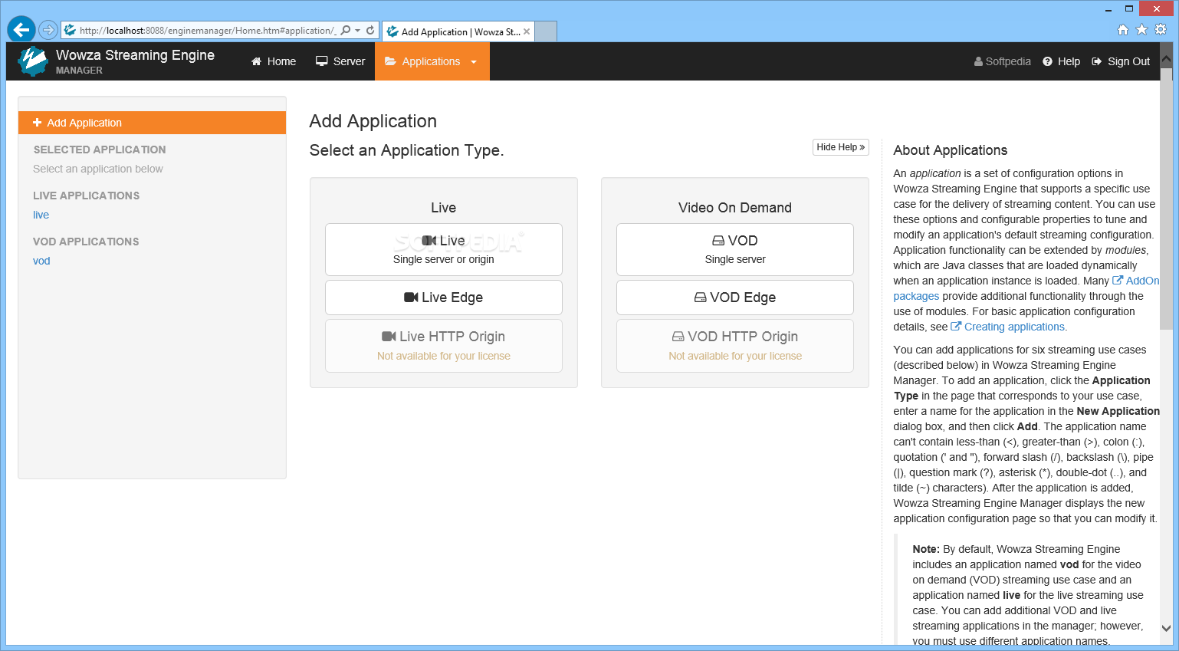Click the Softpedia user label

click(1002, 61)
